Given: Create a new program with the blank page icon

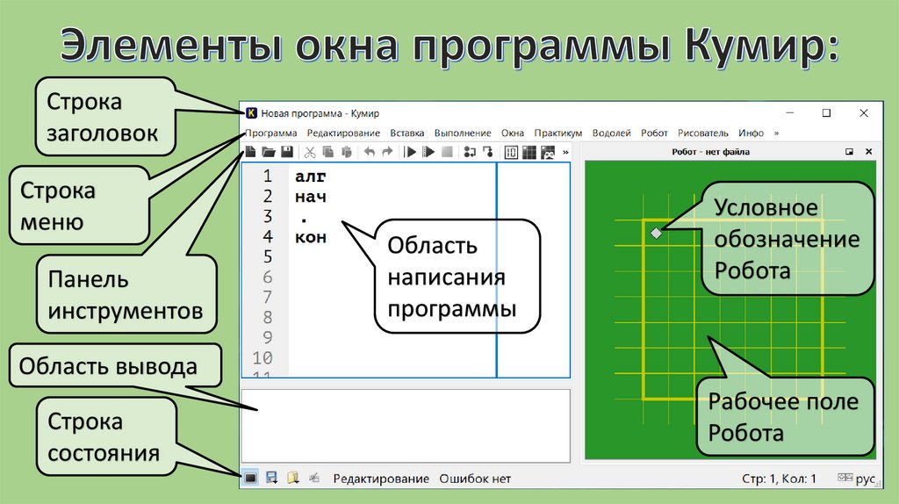Looking at the screenshot, I should [250, 152].
